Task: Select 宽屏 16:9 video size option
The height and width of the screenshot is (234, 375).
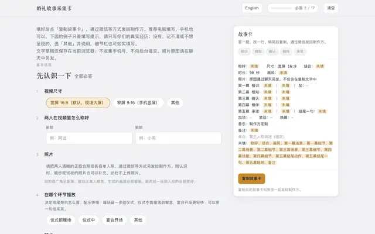Action: [x=78, y=103]
